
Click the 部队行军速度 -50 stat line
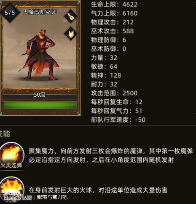pos(118,120)
